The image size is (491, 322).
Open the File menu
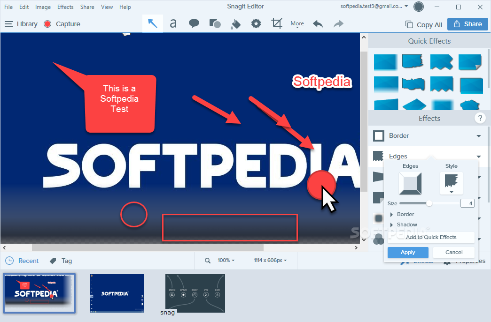8,7
